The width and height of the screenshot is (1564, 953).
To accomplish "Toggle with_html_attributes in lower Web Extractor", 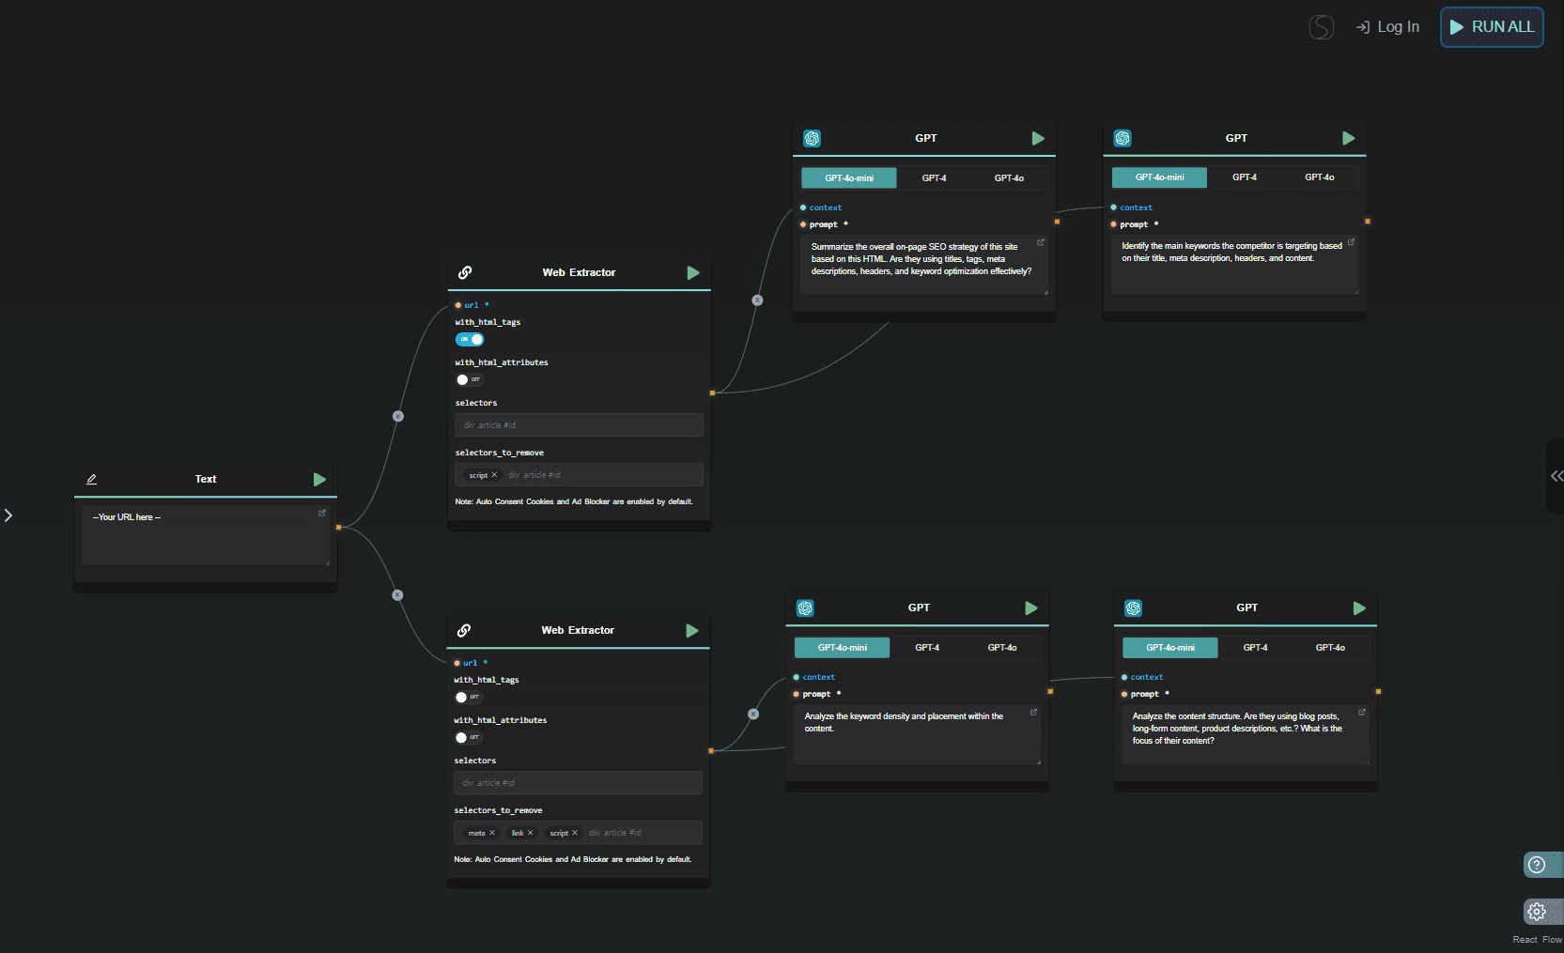I will pos(468,738).
